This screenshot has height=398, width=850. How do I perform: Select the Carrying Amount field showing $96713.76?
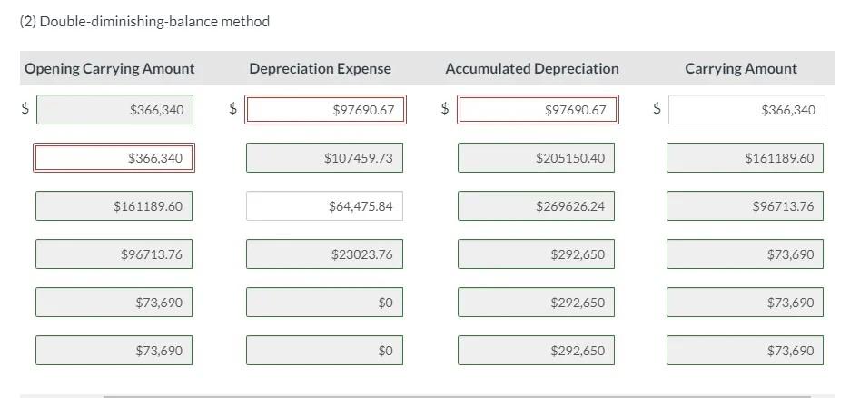[745, 206]
